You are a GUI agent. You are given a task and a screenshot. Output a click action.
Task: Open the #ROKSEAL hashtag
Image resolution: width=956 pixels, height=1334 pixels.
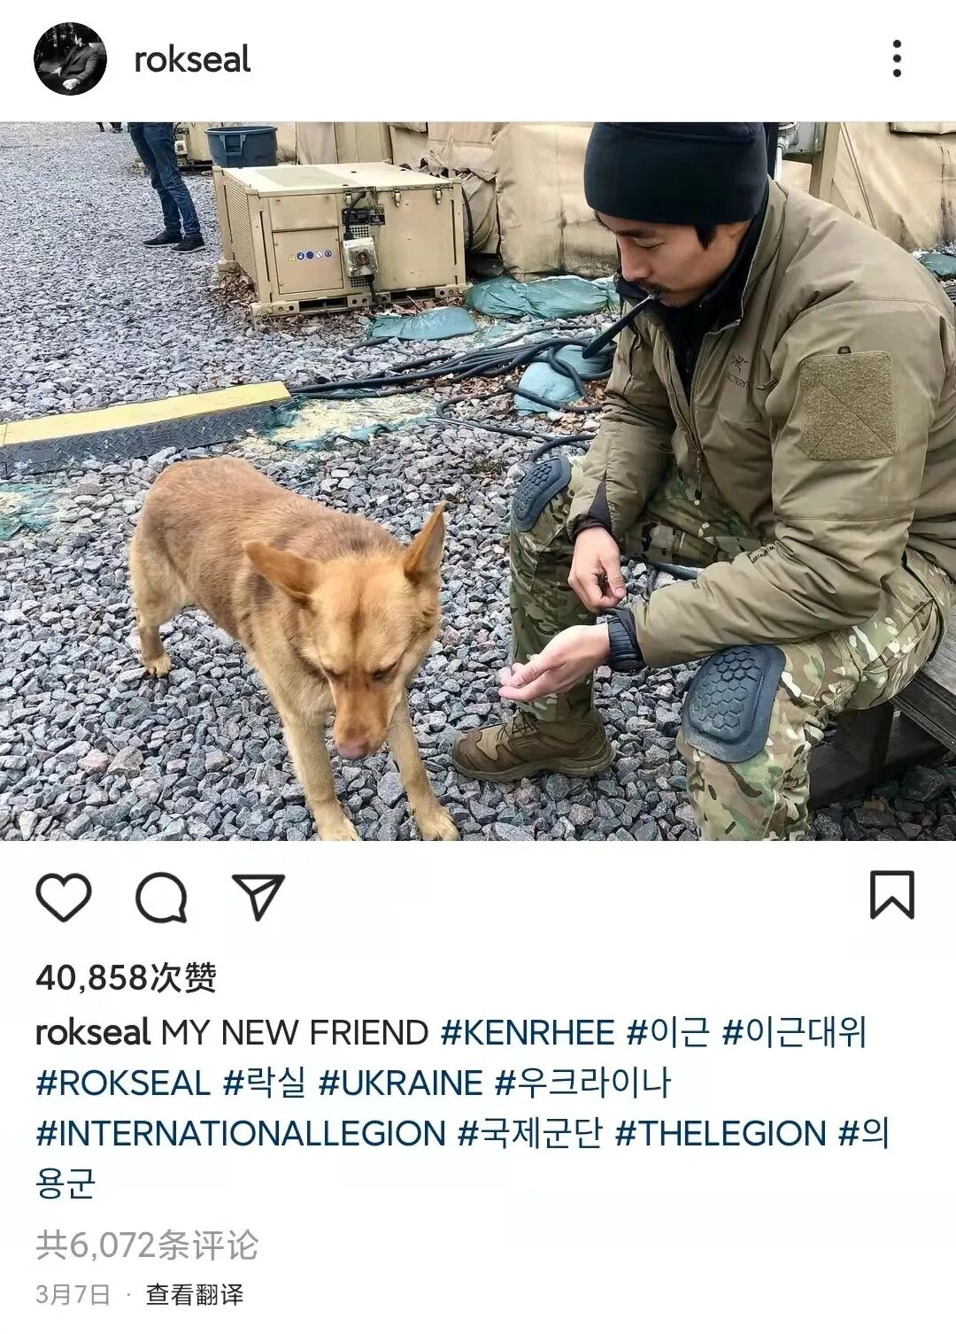pos(123,1083)
